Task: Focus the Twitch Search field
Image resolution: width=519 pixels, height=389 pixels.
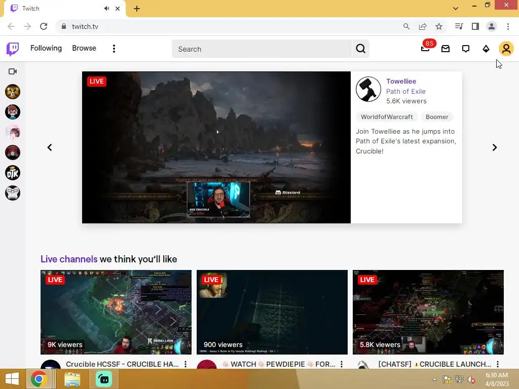Action: point(262,49)
